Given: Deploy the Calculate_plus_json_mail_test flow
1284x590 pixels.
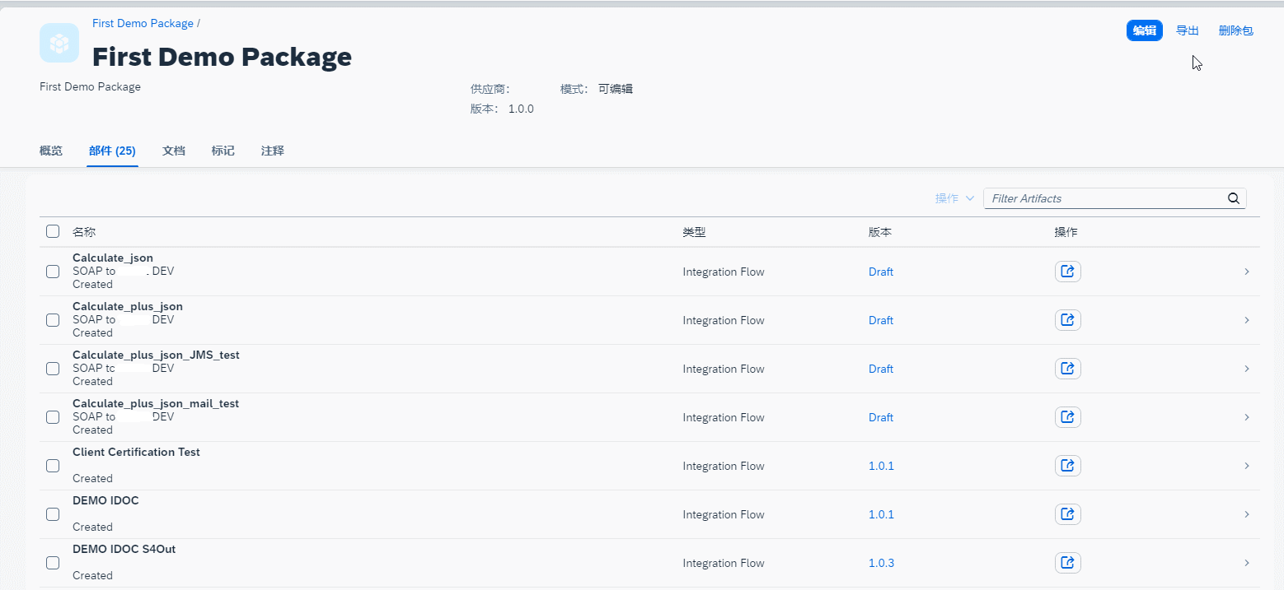Looking at the screenshot, I should tap(1067, 416).
